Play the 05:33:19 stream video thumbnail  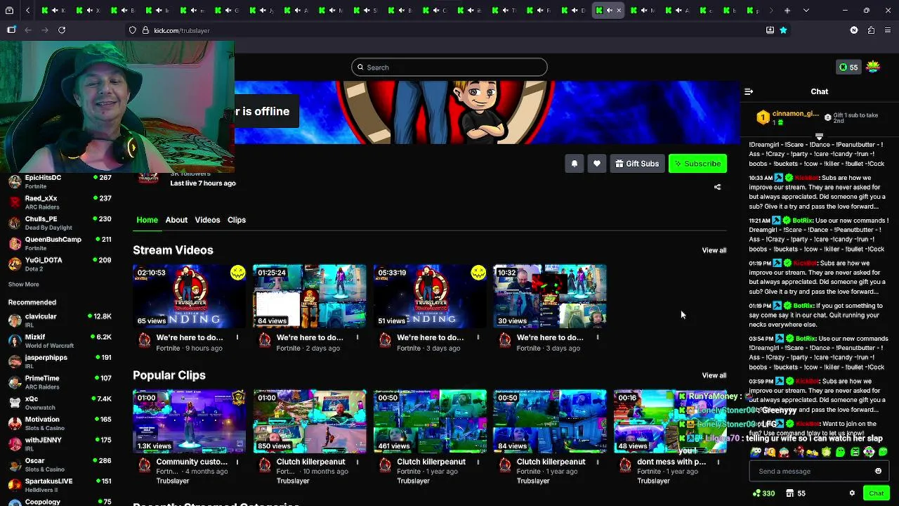[x=430, y=296]
